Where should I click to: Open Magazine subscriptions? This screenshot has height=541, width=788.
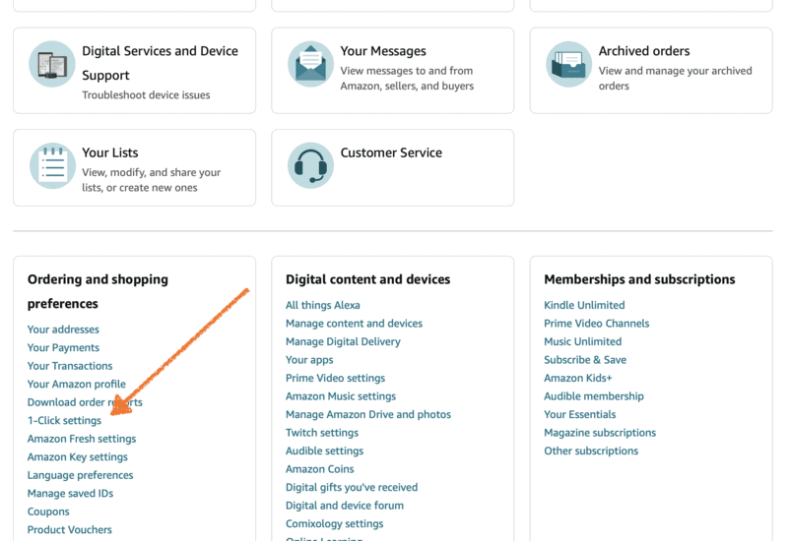point(600,433)
